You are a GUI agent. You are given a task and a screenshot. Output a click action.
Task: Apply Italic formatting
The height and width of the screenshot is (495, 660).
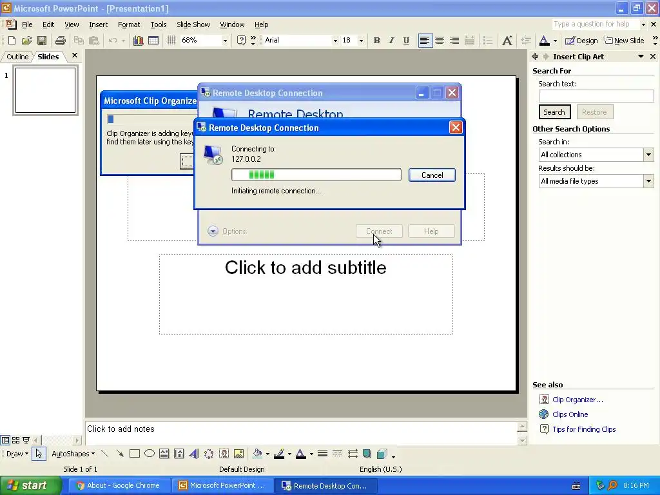[391, 41]
